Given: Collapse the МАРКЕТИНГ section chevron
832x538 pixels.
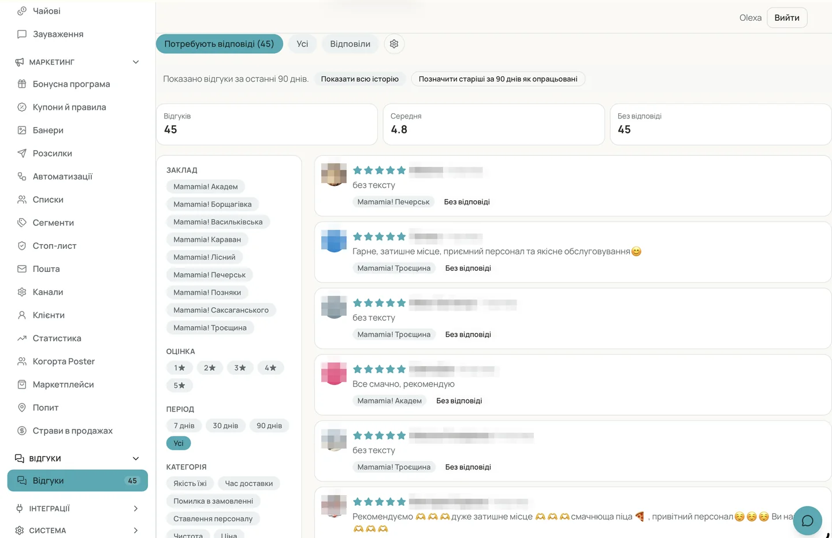Looking at the screenshot, I should [x=136, y=62].
